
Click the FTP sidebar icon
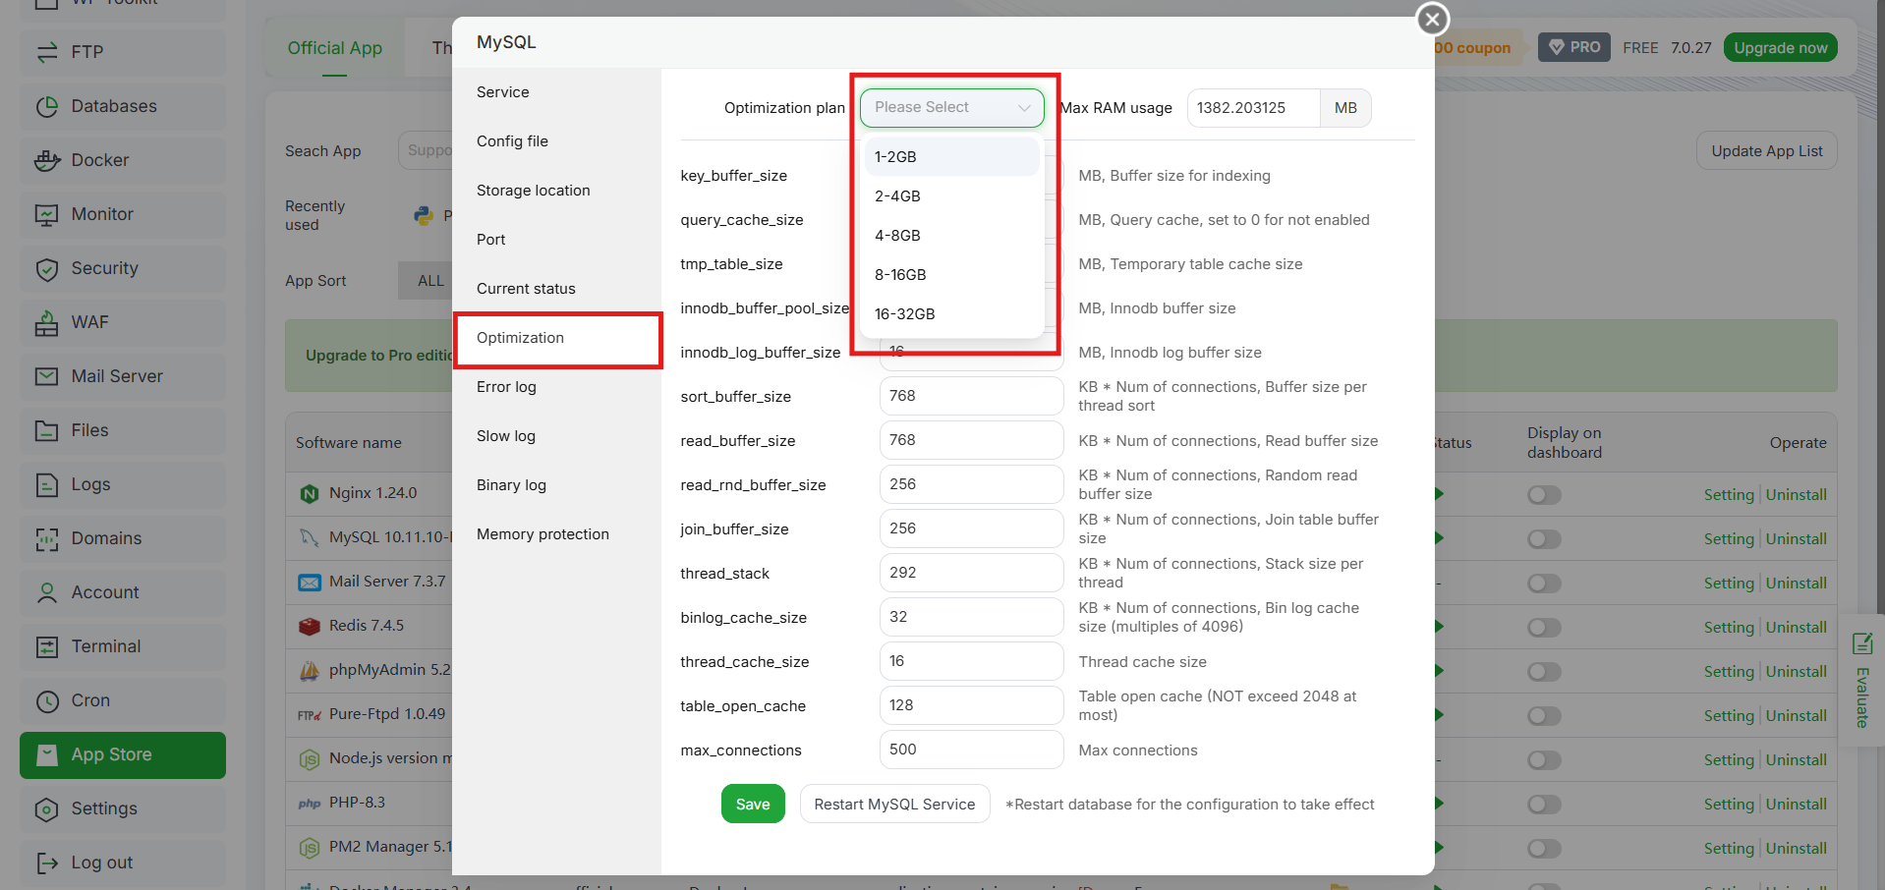(x=47, y=52)
